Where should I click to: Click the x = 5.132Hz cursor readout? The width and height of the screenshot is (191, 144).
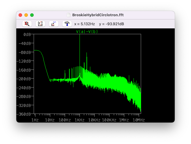point(84,24)
